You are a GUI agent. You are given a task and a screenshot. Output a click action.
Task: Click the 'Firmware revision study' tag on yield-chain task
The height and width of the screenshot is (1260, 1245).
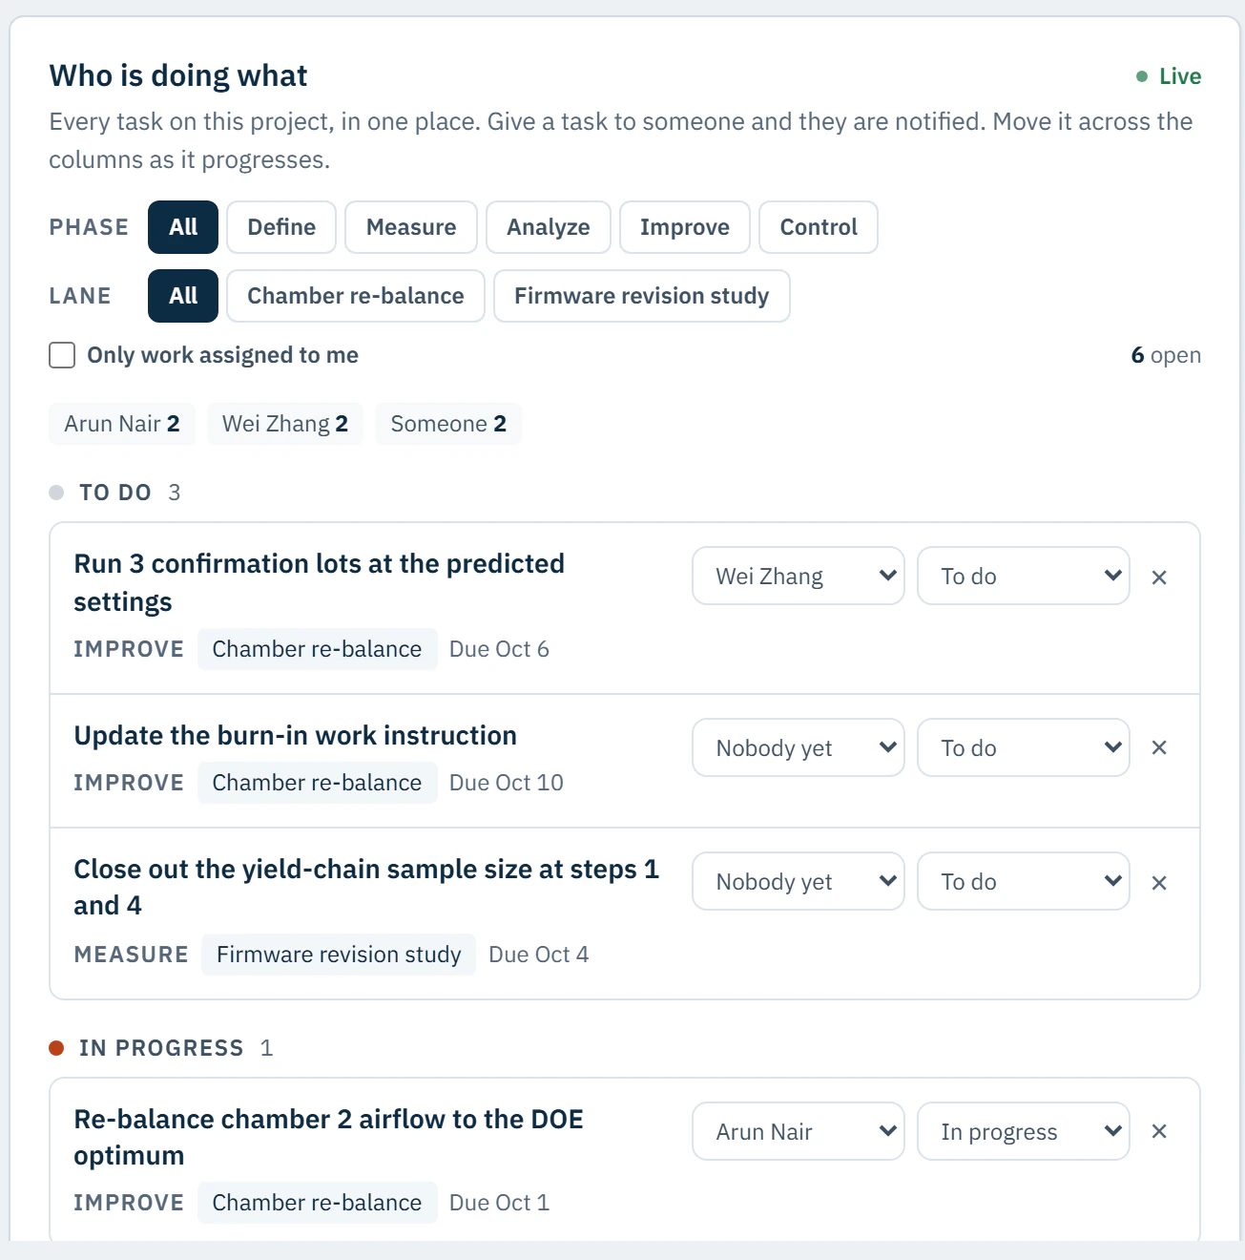tap(339, 955)
